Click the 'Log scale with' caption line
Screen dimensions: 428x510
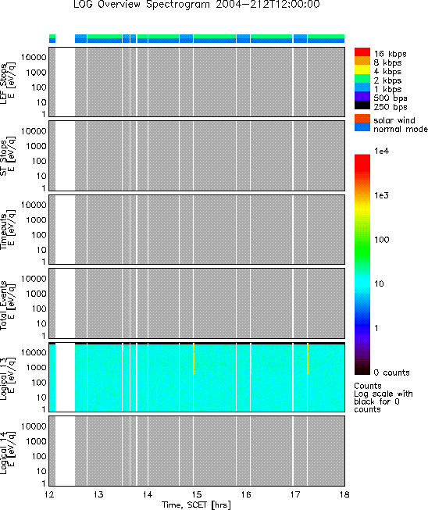tap(383, 394)
